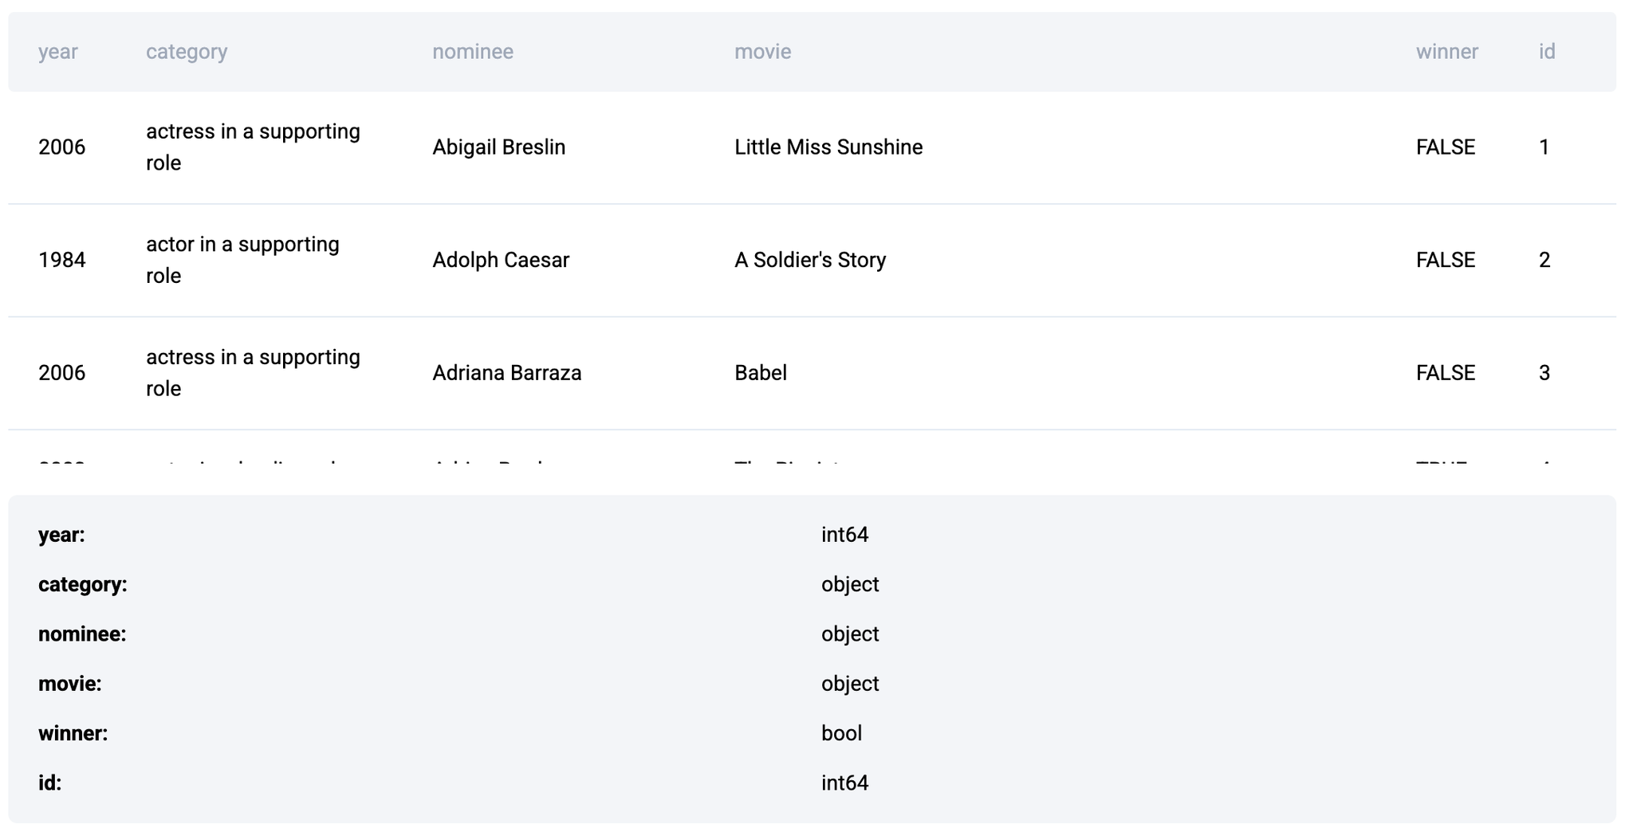The image size is (1633, 836).
Task: Click the A Soldier's Story movie cell
Action: [809, 261]
